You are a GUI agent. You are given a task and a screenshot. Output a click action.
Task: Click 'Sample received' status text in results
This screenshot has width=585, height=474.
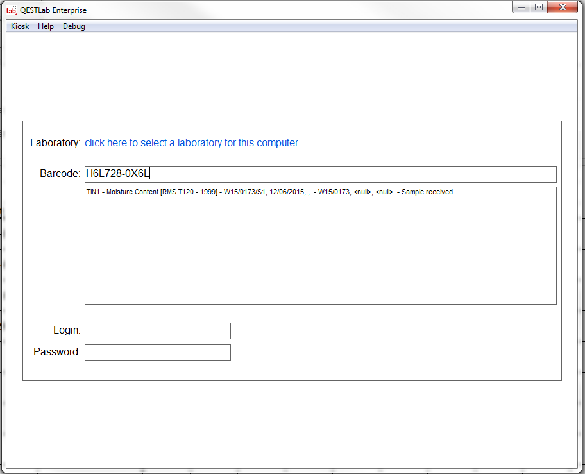coord(427,192)
